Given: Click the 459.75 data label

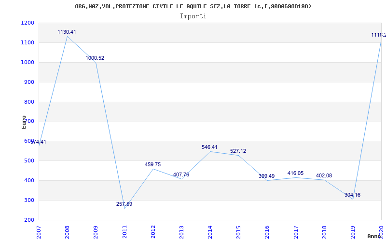Looking at the screenshot, I should tap(152, 164).
